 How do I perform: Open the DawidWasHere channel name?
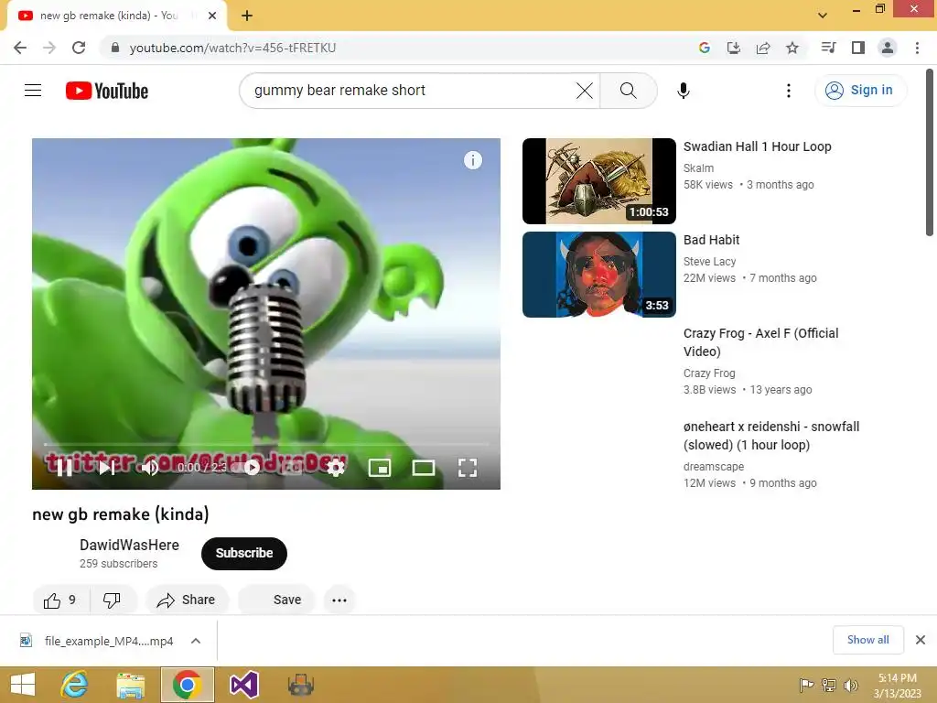pyautogui.click(x=129, y=545)
